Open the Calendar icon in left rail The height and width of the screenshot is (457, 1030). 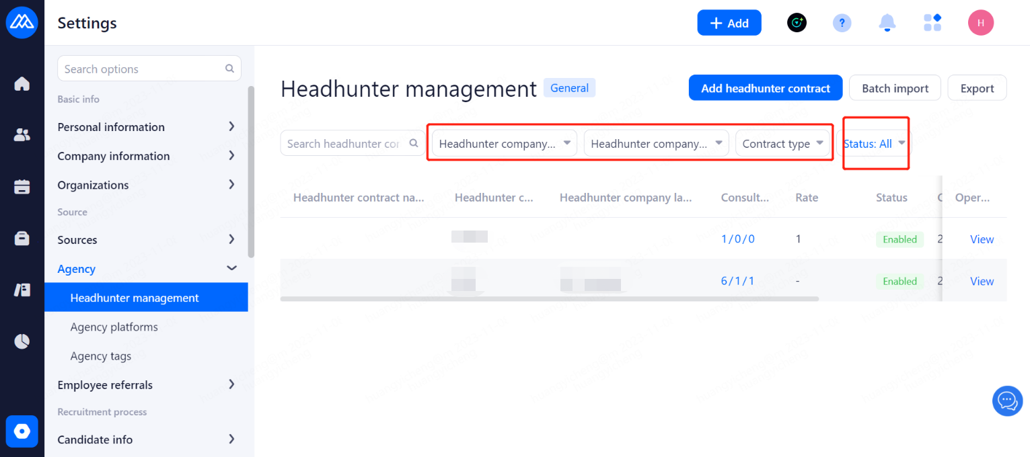[22, 187]
